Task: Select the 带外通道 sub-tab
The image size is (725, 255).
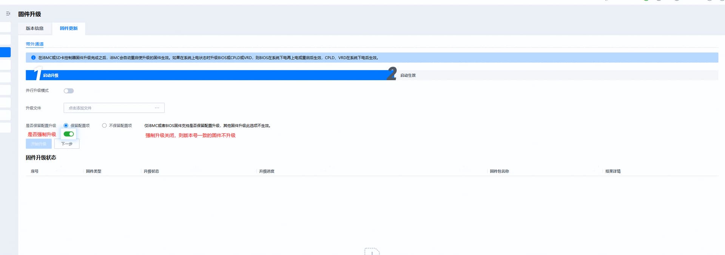Action: [34, 44]
